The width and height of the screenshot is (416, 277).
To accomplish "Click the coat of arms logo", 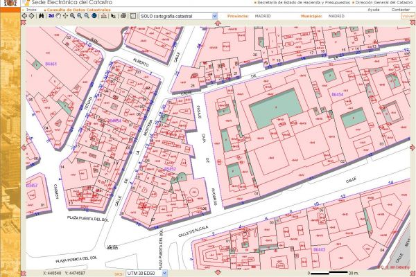I will point(10,3).
